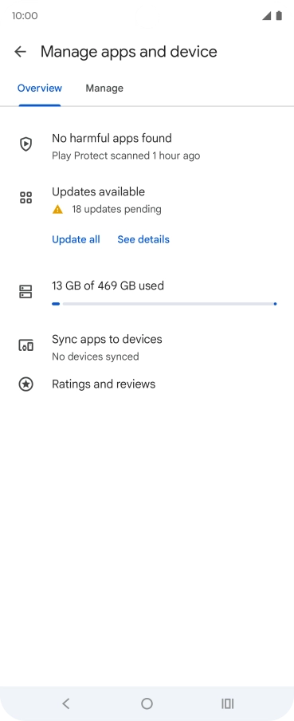Open Sync apps to devices
The image size is (294, 721).
(147, 347)
